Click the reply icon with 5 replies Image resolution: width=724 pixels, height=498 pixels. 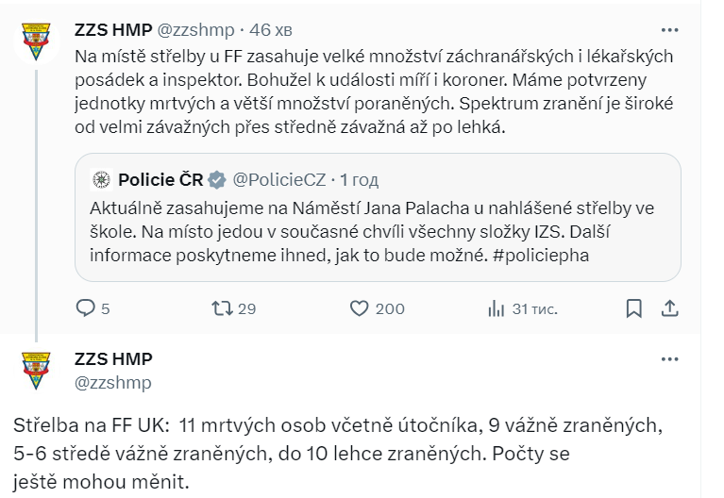pos(85,308)
